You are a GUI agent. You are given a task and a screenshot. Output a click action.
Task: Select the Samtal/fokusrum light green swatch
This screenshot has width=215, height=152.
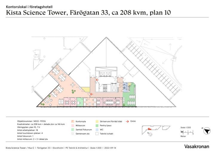(73, 130)
